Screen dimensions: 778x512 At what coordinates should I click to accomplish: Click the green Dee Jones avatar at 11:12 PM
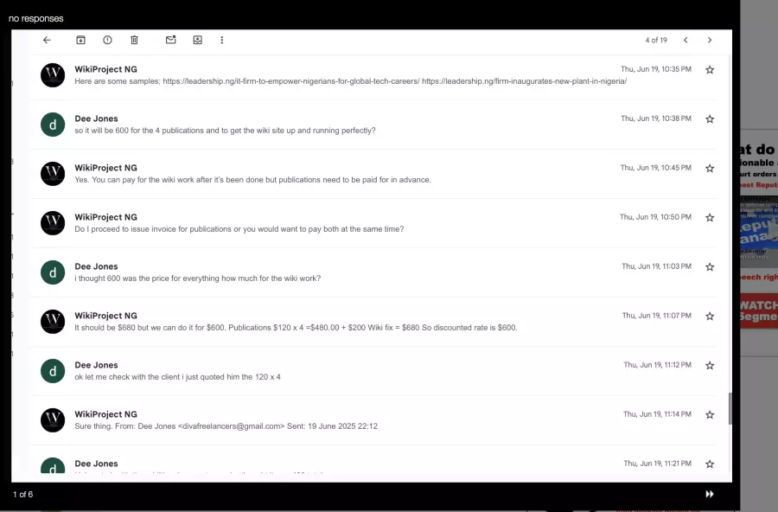tap(53, 371)
